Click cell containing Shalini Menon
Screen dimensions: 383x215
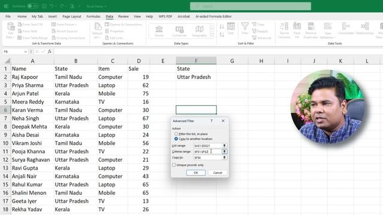point(32,193)
